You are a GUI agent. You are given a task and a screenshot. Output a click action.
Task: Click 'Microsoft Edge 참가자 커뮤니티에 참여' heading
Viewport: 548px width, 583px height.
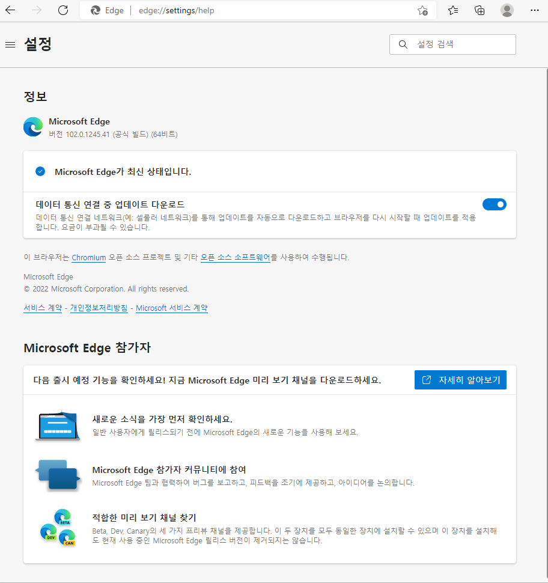coord(169,470)
